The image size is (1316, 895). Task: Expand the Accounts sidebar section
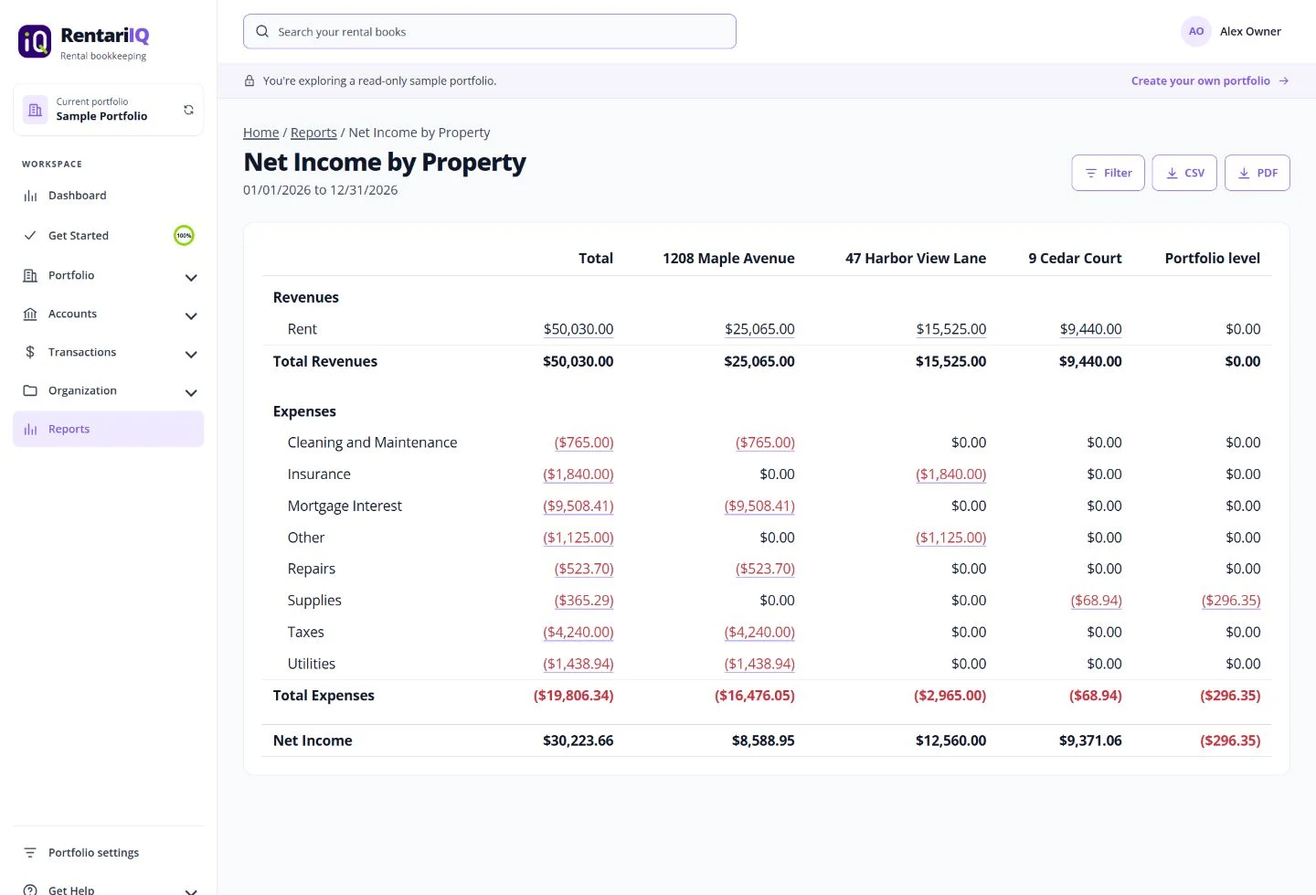(x=191, y=315)
